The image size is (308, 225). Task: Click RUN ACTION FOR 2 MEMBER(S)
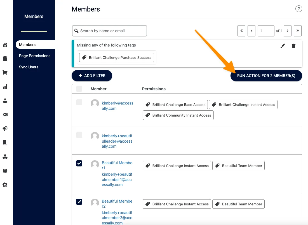266,76
